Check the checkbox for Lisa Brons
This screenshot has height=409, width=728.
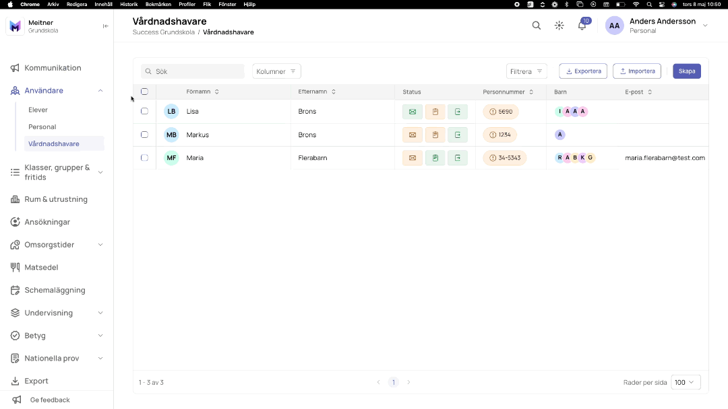[144, 111]
